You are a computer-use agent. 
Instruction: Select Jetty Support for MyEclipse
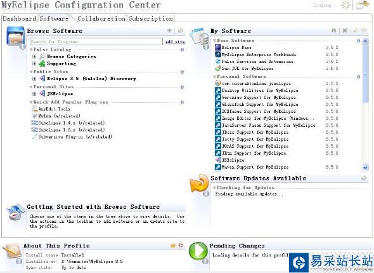[x=255, y=139]
